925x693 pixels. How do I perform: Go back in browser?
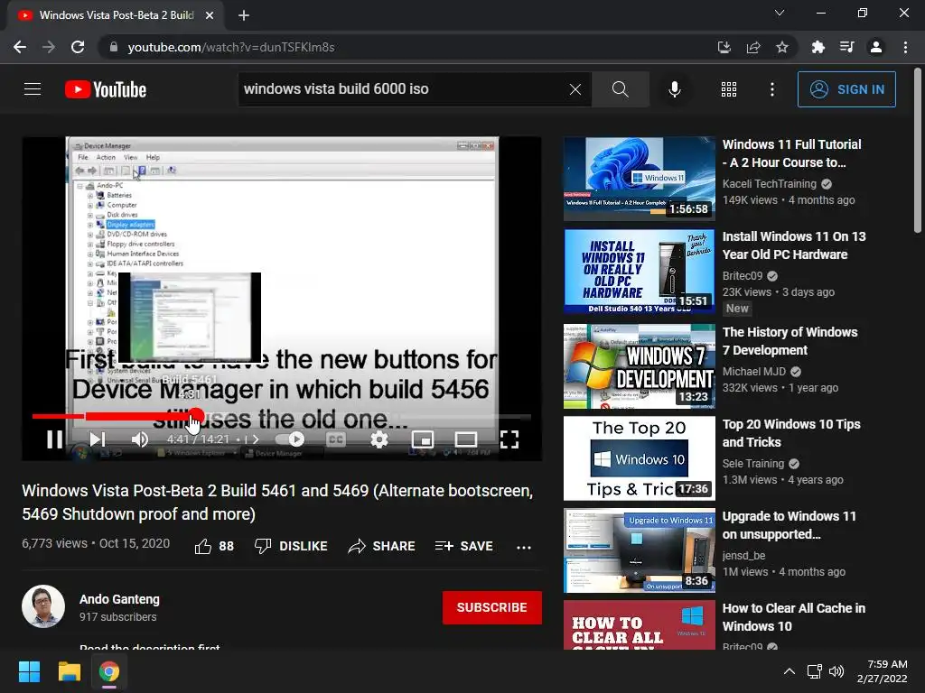pyautogui.click(x=20, y=47)
